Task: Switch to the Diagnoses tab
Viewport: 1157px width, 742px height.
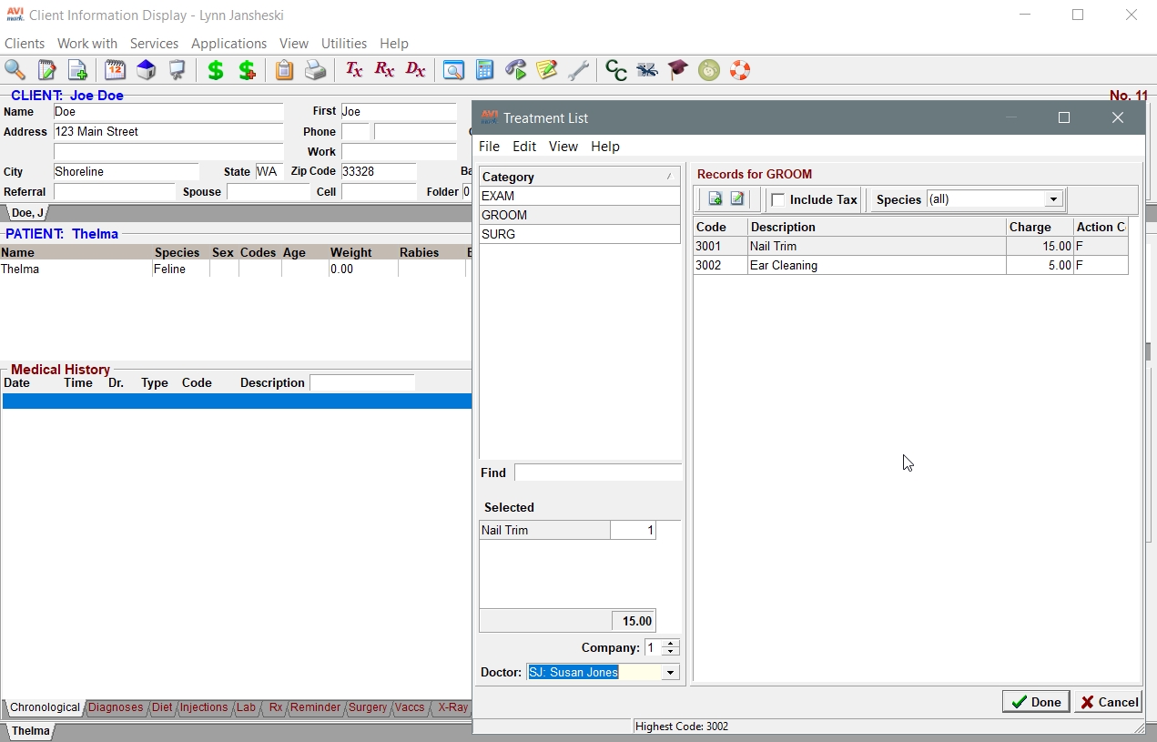Action: tap(116, 707)
